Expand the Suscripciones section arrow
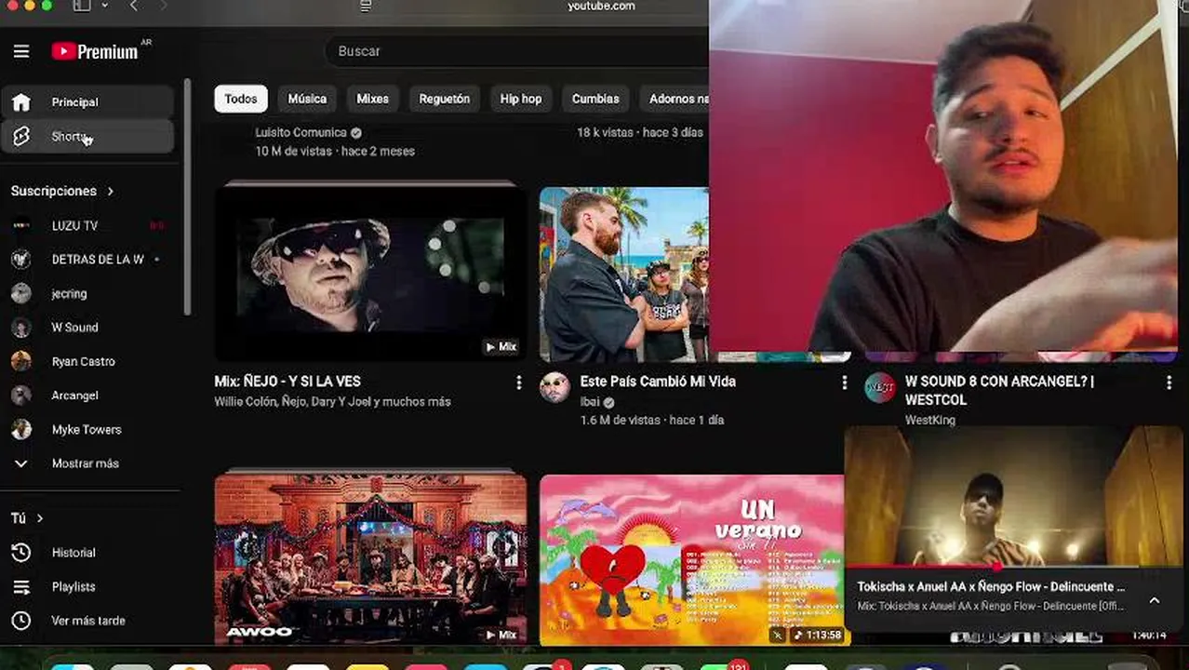 coord(111,191)
